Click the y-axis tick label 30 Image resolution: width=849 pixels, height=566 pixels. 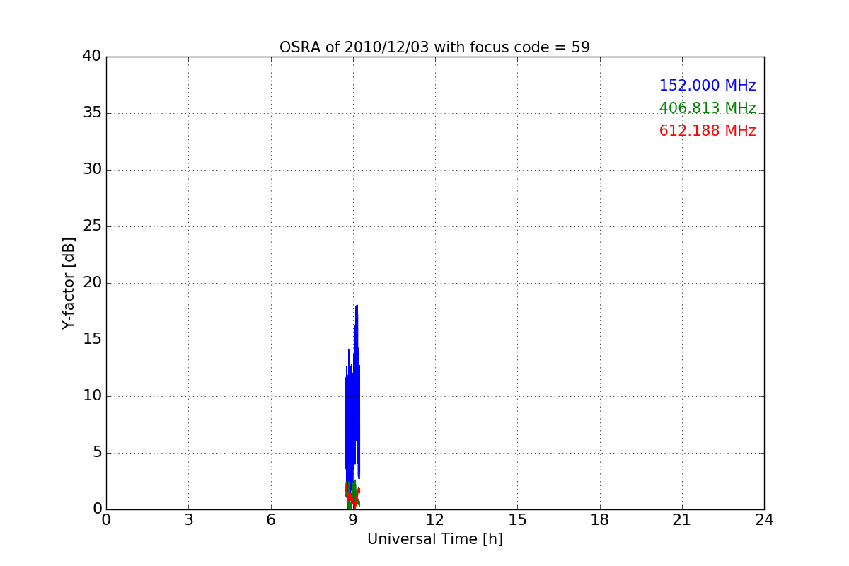[x=92, y=169]
